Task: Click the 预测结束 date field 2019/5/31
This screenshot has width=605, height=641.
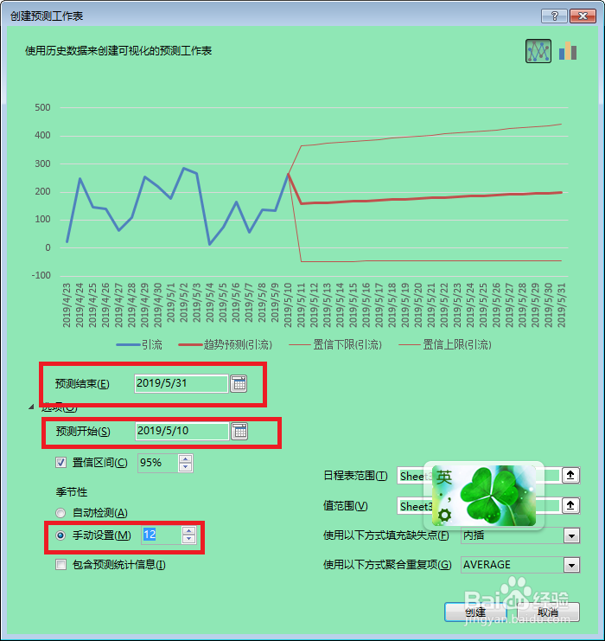Action: coord(181,383)
